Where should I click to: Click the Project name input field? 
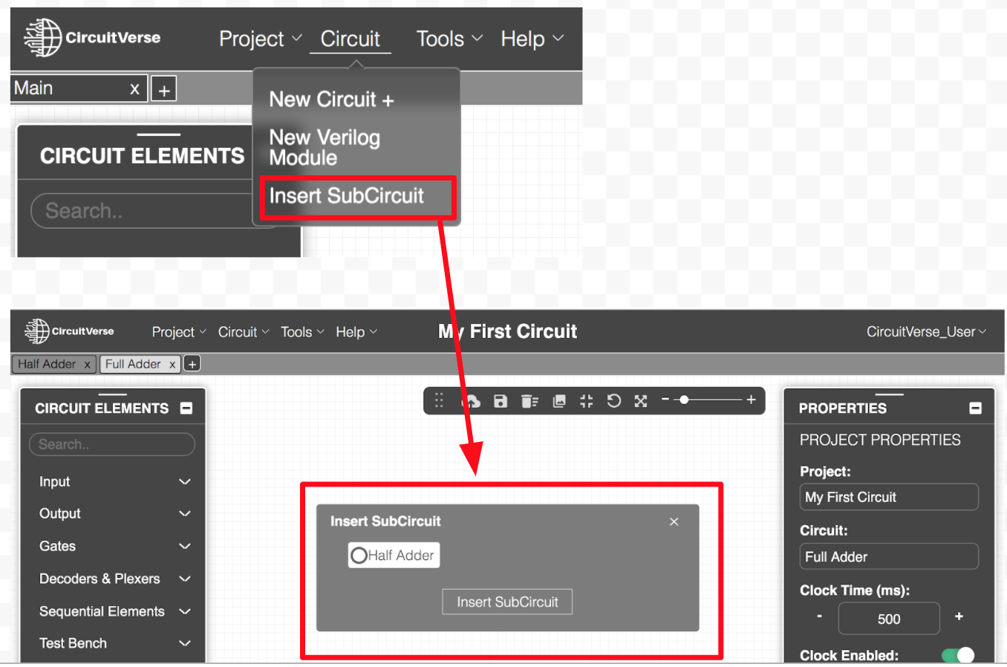(x=888, y=498)
